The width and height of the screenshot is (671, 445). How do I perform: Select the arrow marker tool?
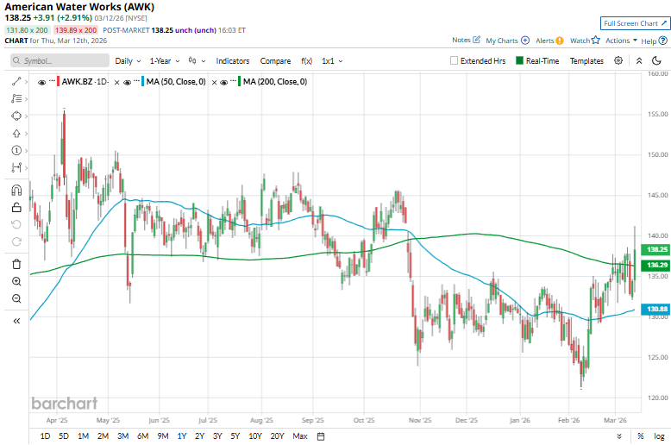tap(16, 134)
